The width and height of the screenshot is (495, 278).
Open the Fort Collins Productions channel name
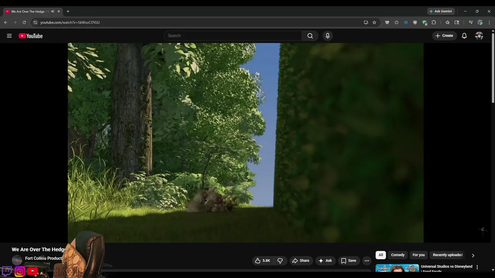[43, 258]
